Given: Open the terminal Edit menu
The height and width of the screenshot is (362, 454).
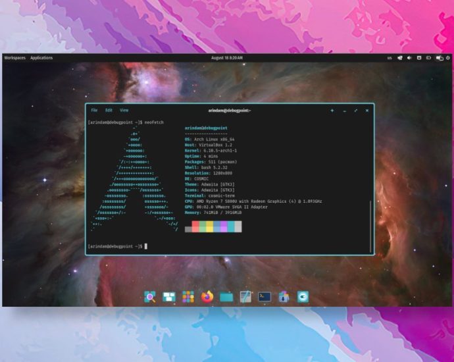Looking at the screenshot, I should click(109, 111).
